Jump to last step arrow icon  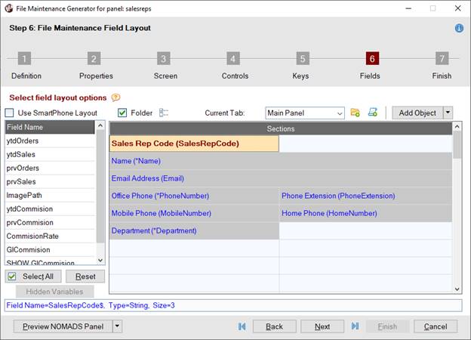tap(355, 326)
